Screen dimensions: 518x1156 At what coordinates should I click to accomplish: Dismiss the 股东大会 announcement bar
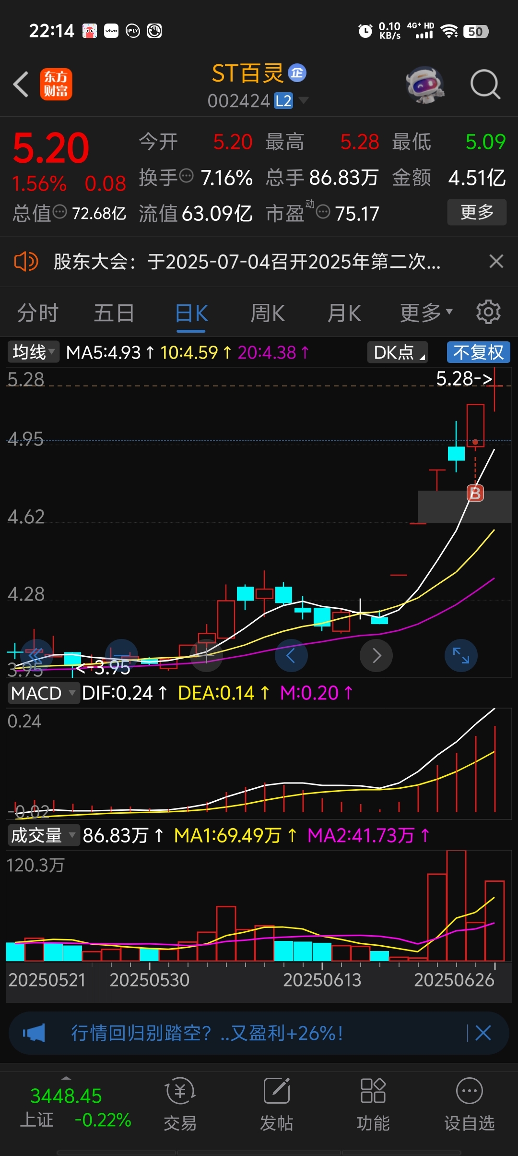496,262
